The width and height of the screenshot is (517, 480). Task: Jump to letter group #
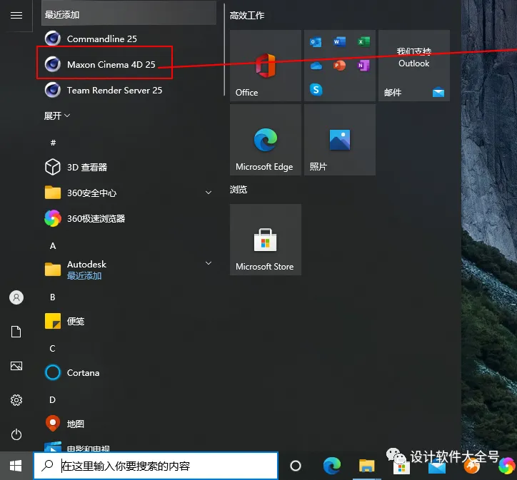coord(53,143)
